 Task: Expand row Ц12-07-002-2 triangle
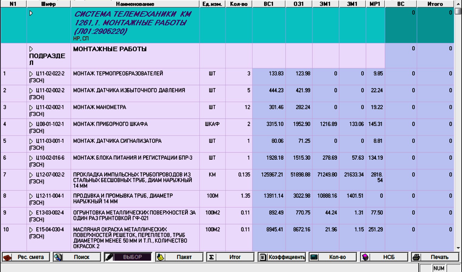(x=31, y=175)
